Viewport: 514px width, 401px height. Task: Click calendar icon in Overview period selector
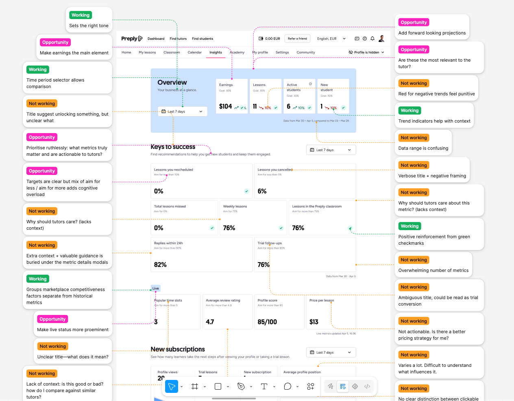163,111
